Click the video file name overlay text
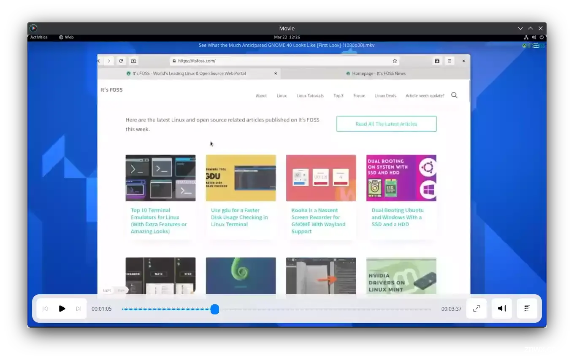 [x=287, y=45]
